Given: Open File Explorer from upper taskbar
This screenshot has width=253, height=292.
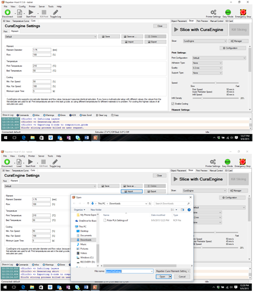Looking at the screenshot, I should pyautogui.click(x=32, y=138).
